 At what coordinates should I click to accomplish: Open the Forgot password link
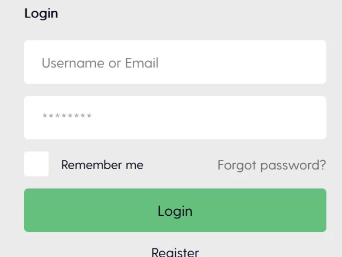271,165
